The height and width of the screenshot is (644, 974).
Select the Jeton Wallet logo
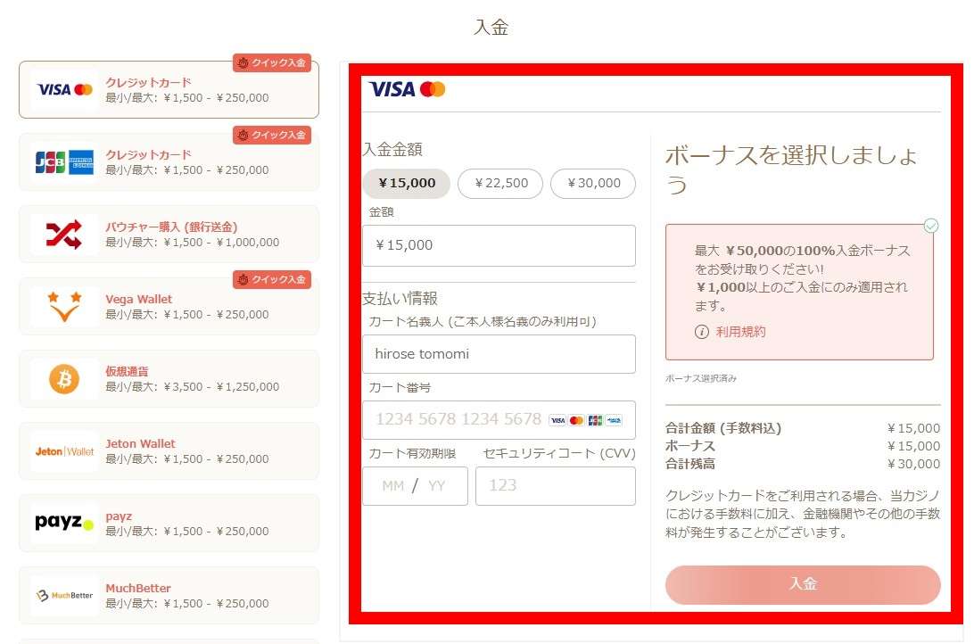[x=64, y=451]
